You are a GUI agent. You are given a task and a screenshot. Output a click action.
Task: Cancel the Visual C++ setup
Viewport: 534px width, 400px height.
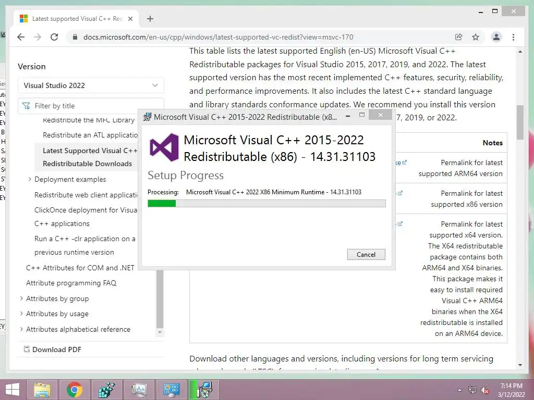click(x=366, y=254)
